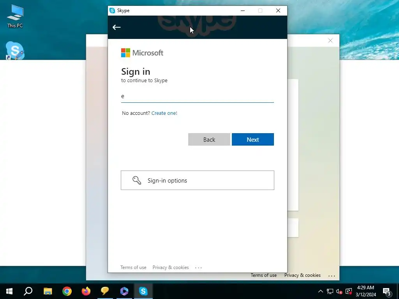Launch Firefox from taskbar
The height and width of the screenshot is (299, 399).
[86, 291]
